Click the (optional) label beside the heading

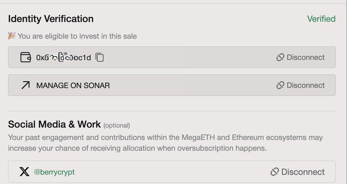click(117, 125)
